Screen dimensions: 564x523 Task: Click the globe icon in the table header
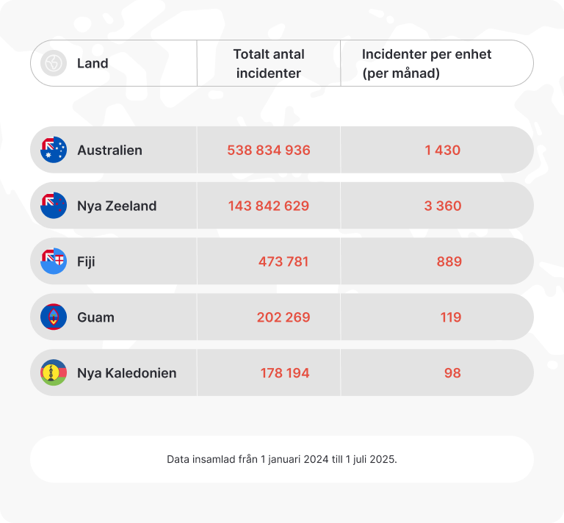[x=54, y=63]
